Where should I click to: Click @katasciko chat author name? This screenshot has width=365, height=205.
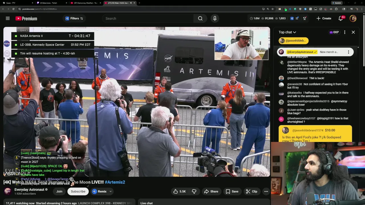[x=295, y=93]
